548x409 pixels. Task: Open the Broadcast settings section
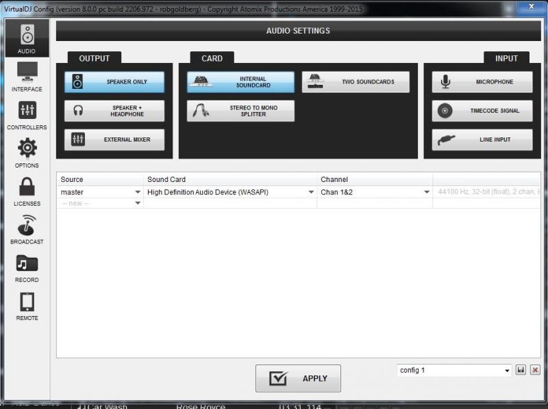27,229
